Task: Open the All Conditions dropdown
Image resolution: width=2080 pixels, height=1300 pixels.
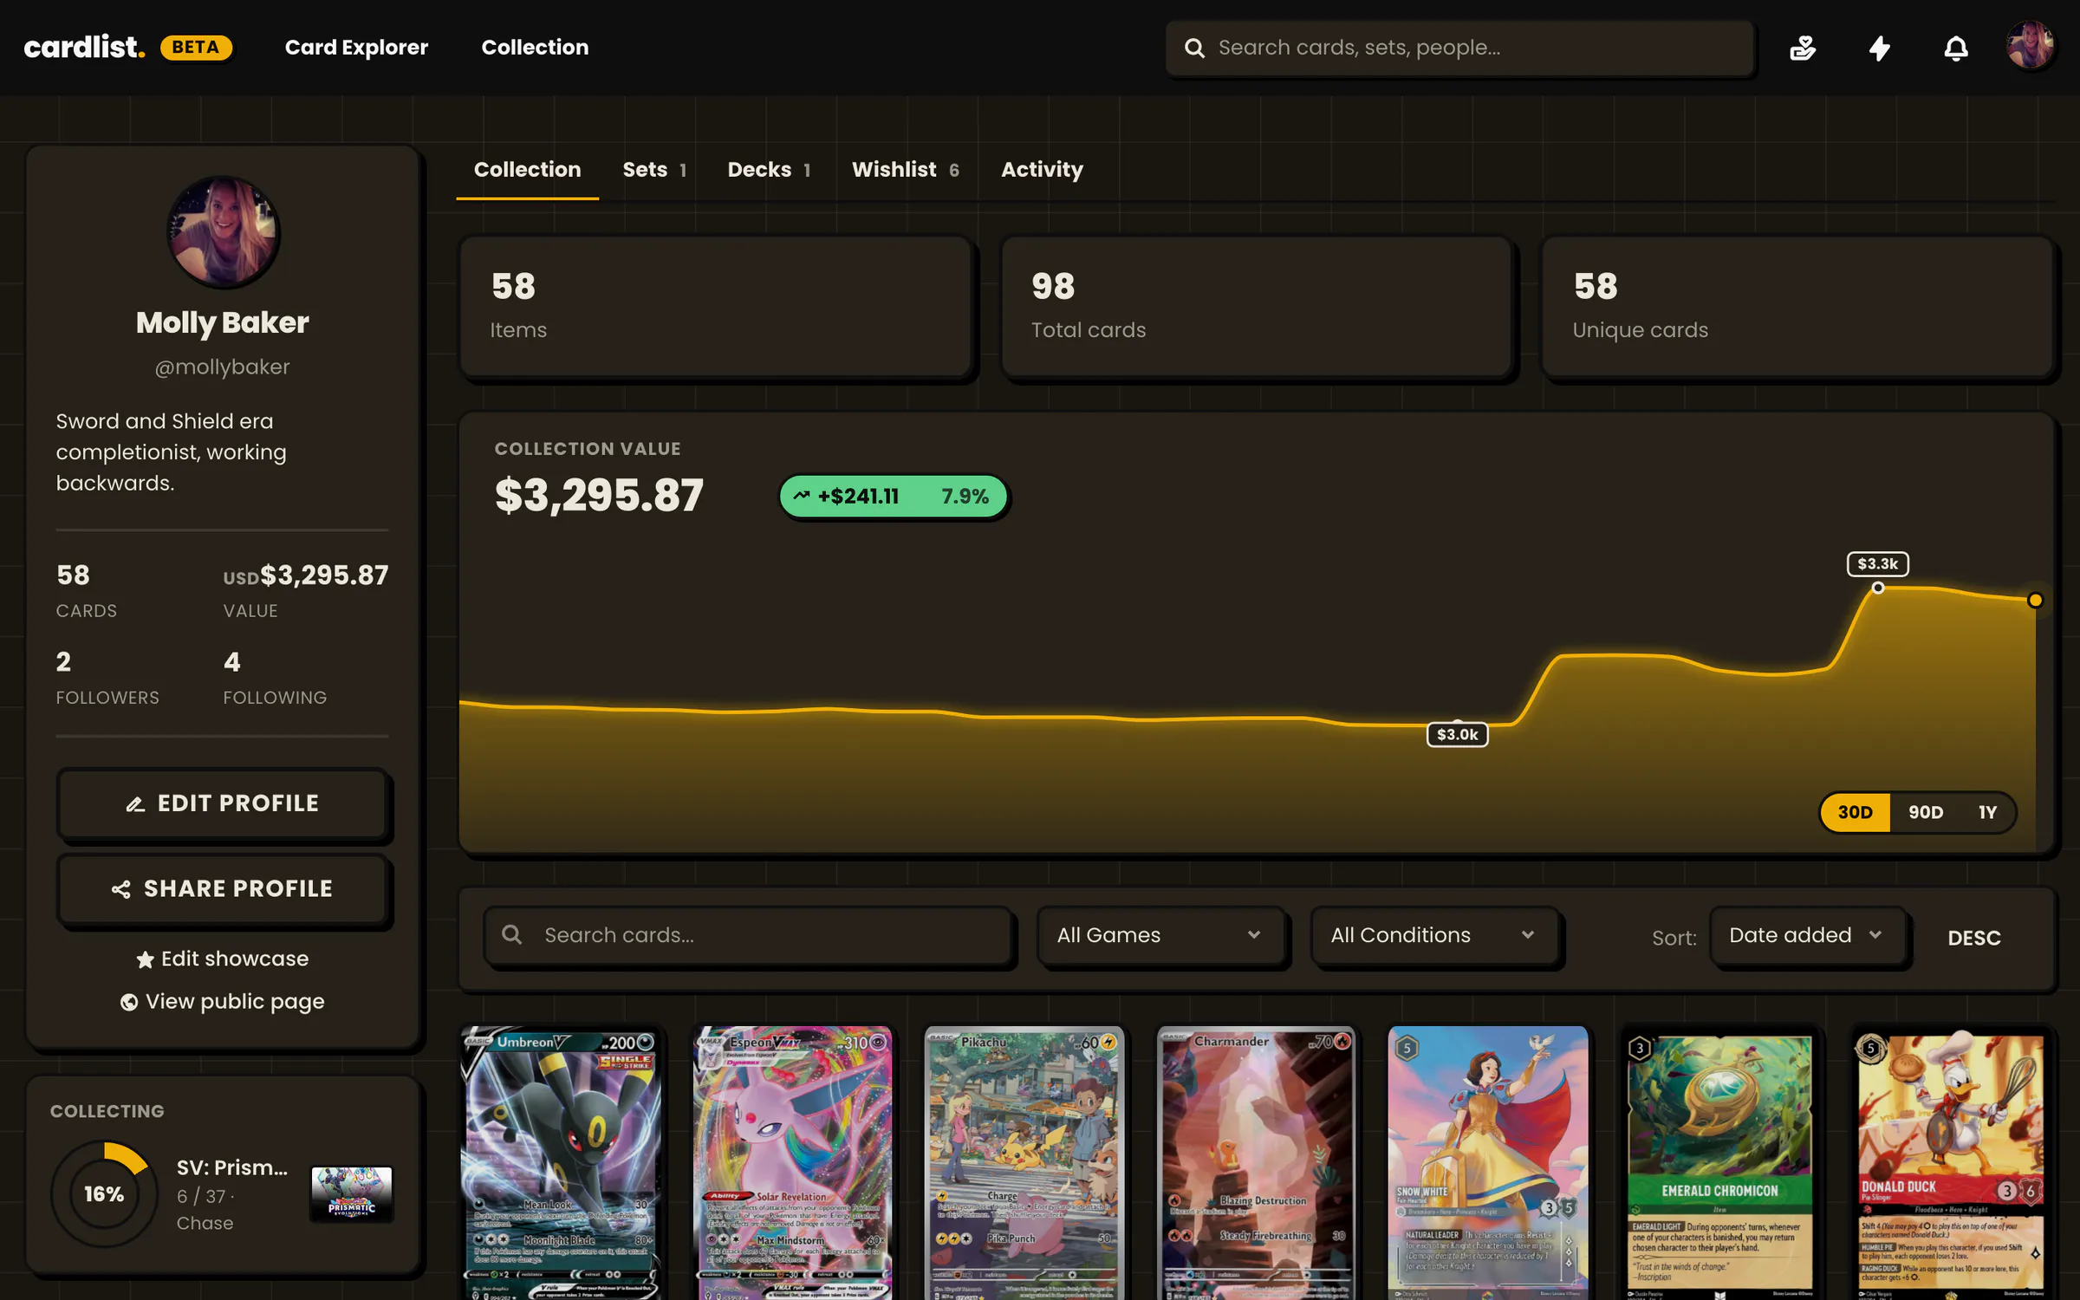Action: pos(1434,935)
